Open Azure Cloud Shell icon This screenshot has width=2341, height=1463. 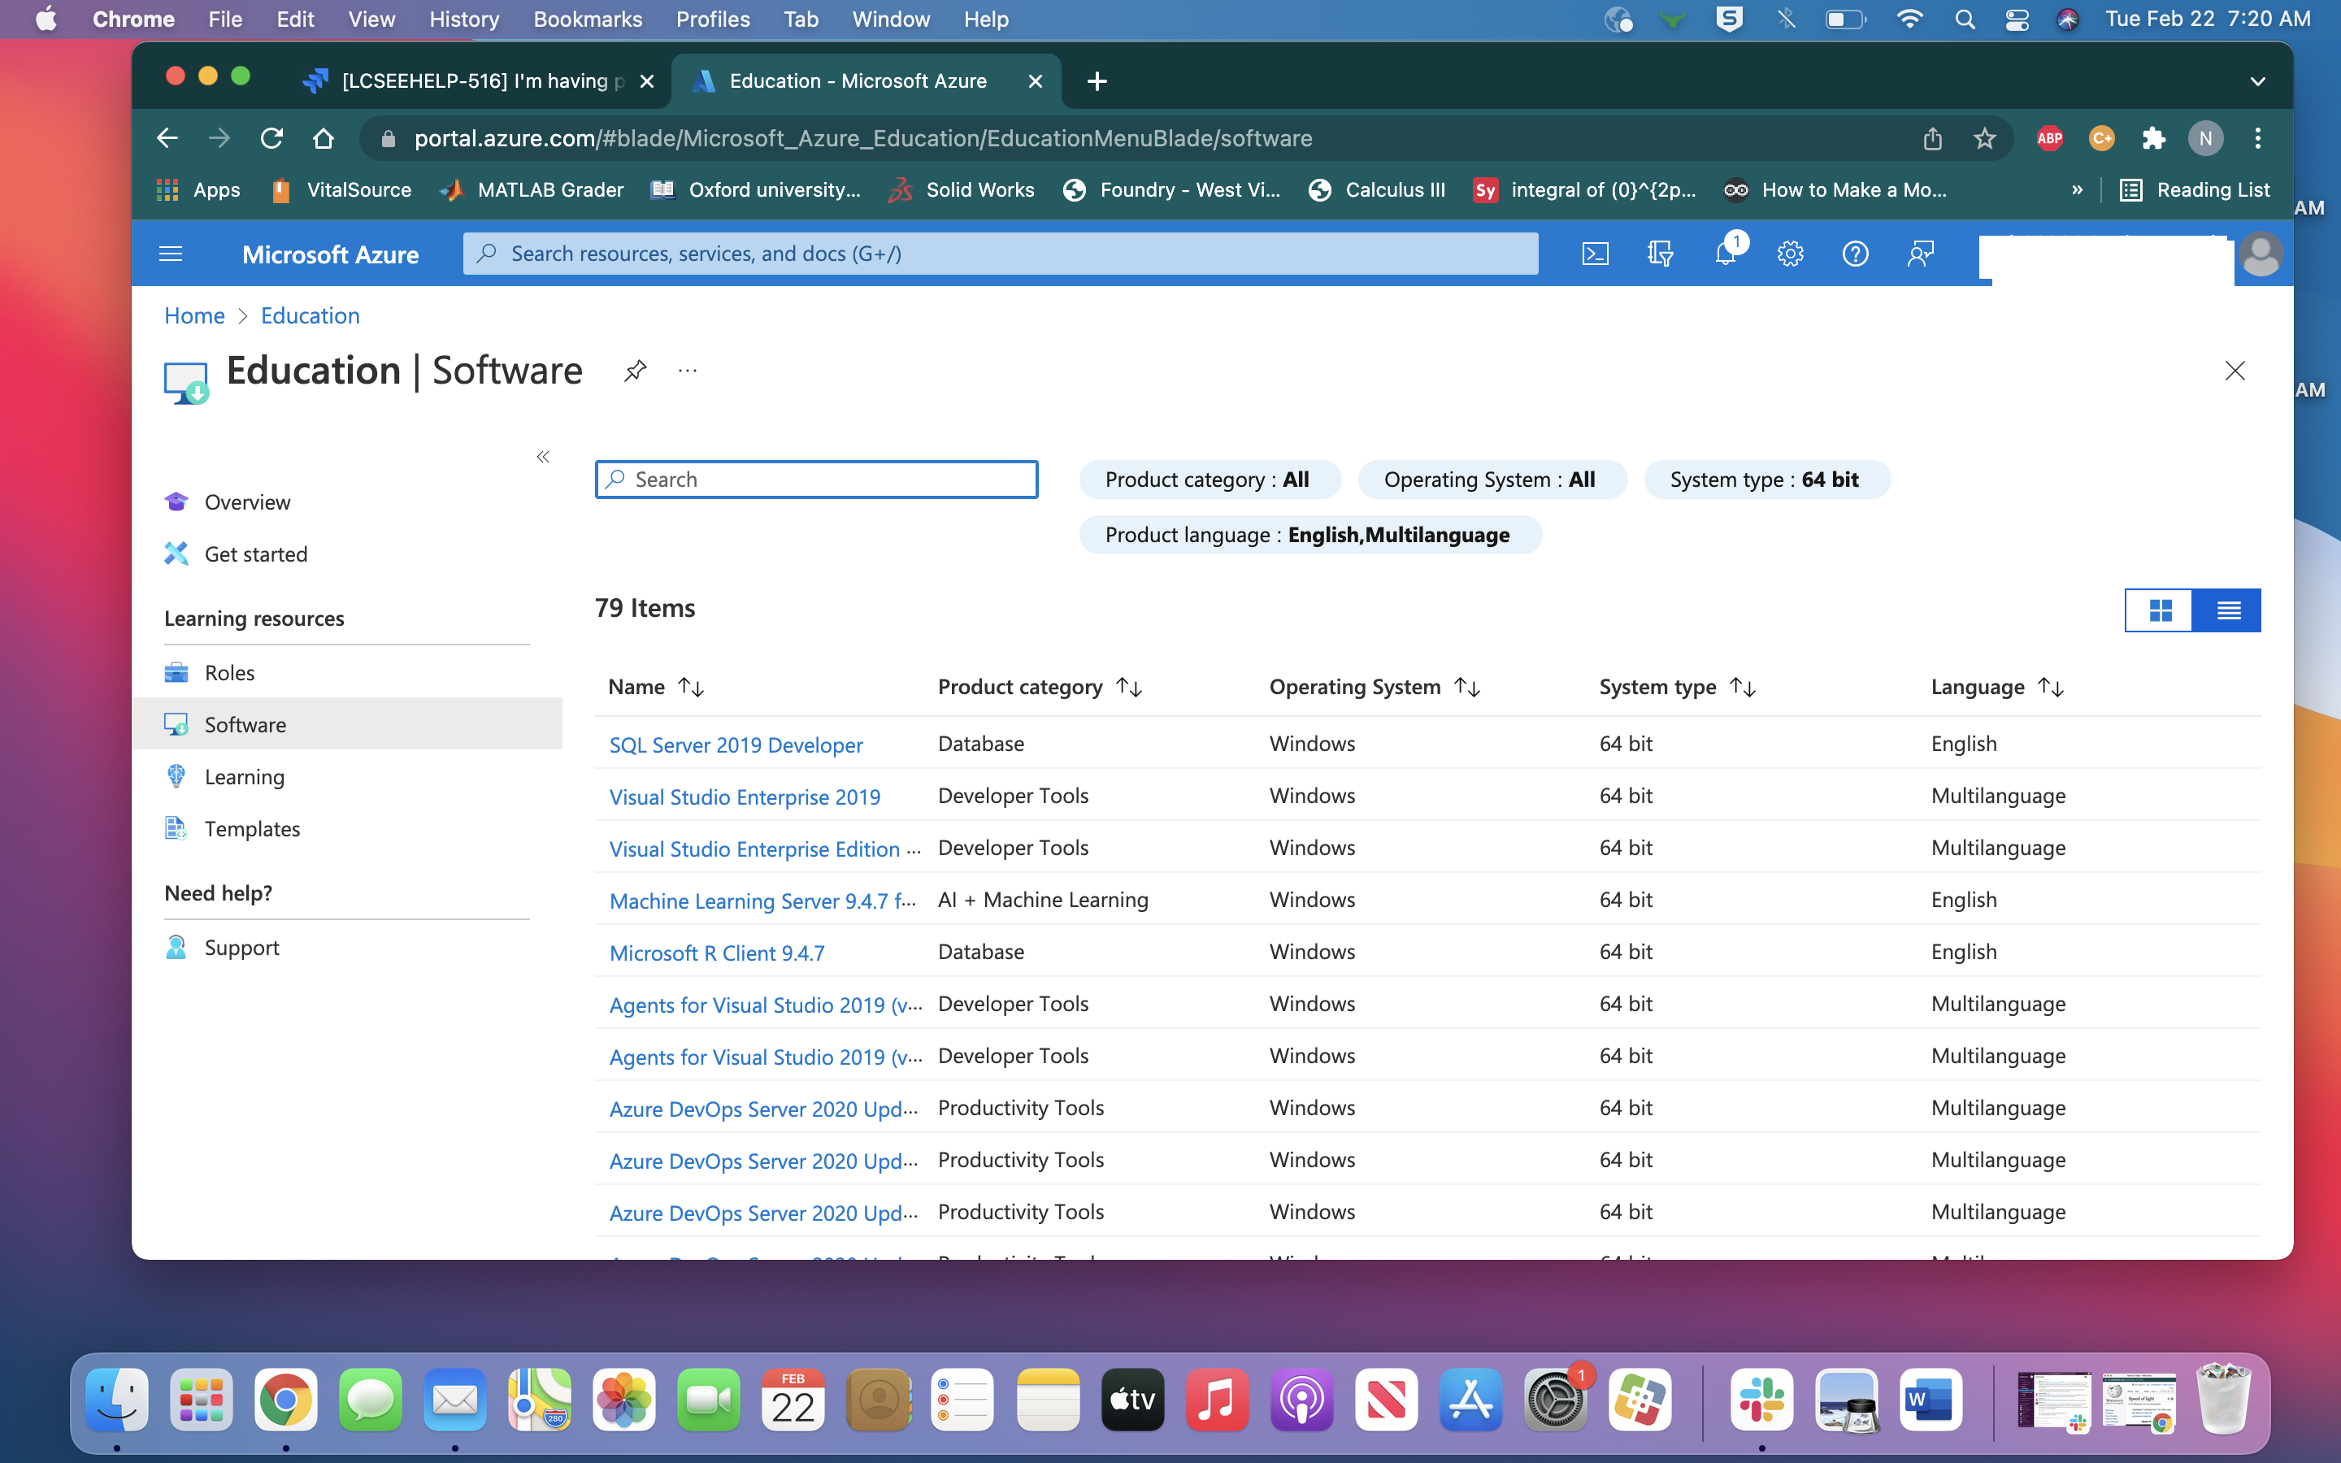coord(1594,254)
